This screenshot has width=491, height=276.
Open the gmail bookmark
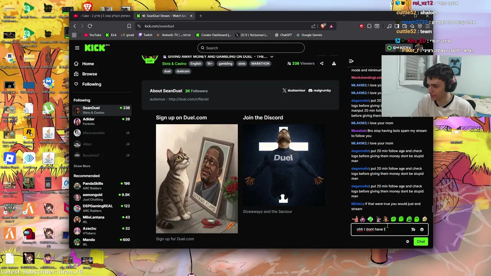[127, 35]
